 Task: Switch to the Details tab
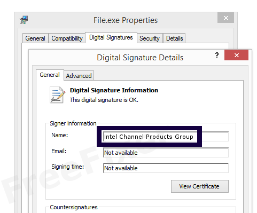(x=174, y=38)
